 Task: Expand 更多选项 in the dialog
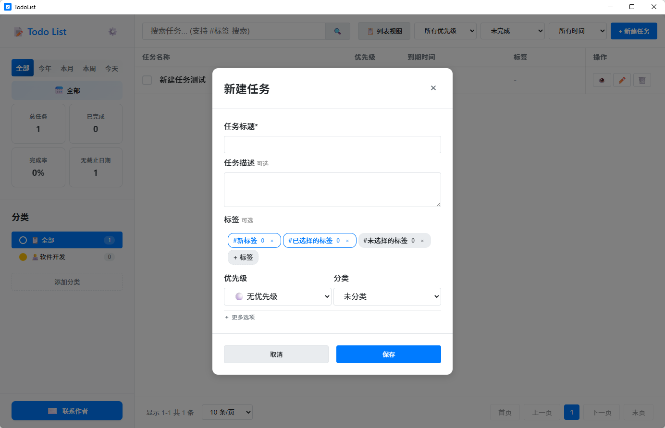[x=240, y=318]
